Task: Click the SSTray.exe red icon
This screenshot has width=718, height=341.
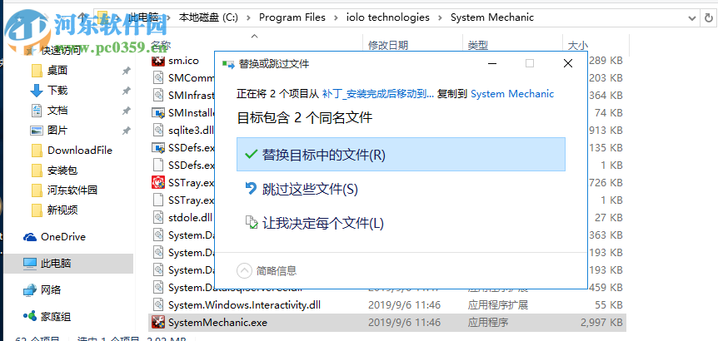Action: [158, 183]
